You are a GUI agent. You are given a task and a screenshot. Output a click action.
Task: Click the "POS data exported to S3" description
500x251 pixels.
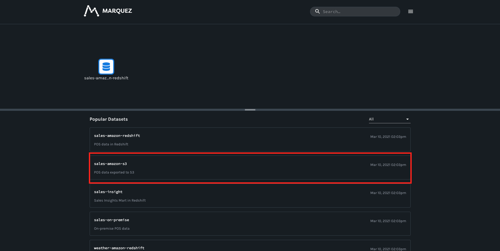[114, 172]
